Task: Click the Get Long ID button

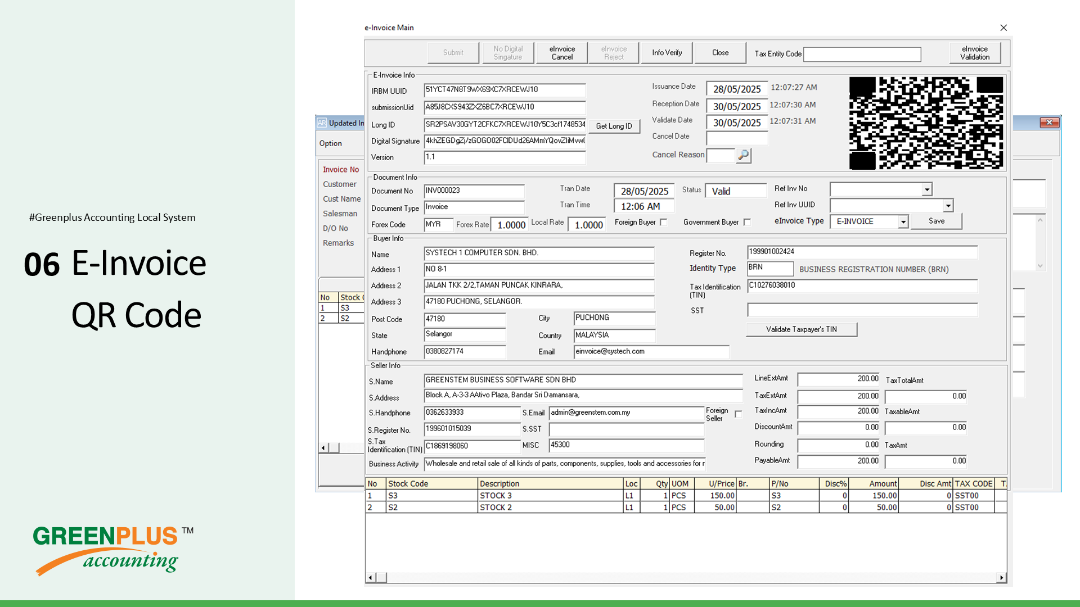Action: pyautogui.click(x=614, y=126)
